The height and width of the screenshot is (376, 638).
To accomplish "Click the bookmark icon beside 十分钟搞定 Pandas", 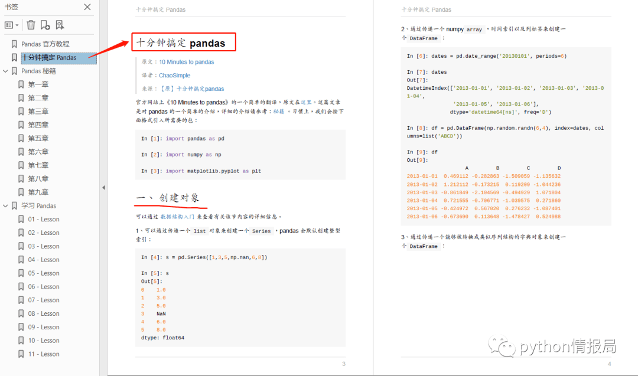I will (x=14, y=58).
